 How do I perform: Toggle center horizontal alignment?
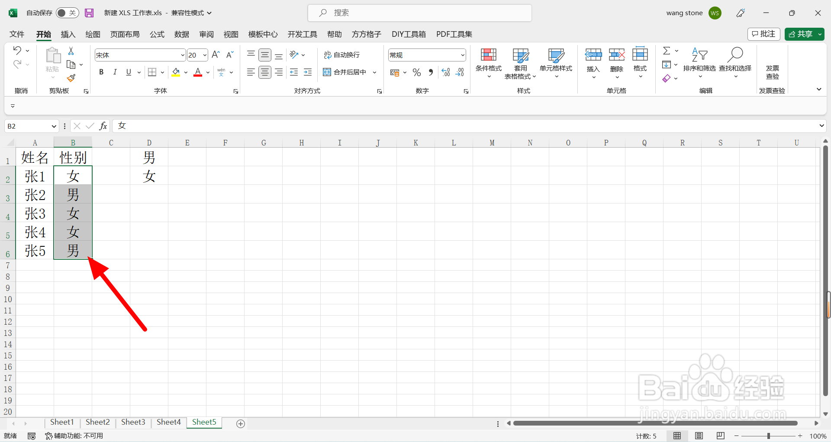(x=265, y=72)
